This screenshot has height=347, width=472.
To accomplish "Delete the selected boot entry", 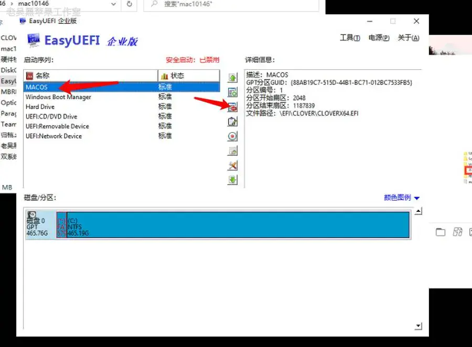I will click(x=232, y=107).
